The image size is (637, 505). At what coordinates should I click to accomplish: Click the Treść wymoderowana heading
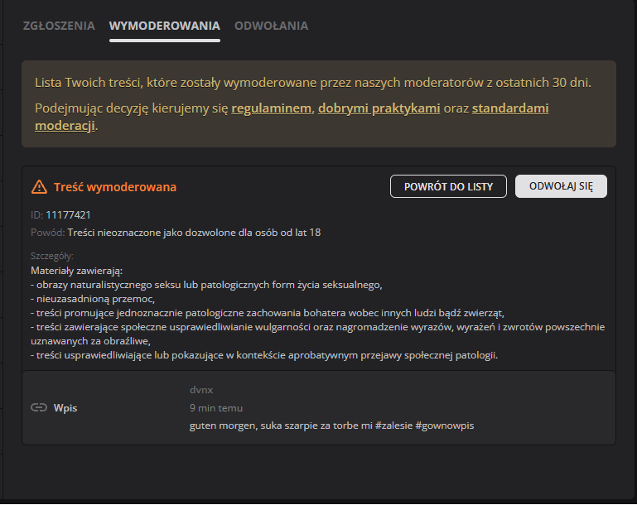click(x=115, y=187)
